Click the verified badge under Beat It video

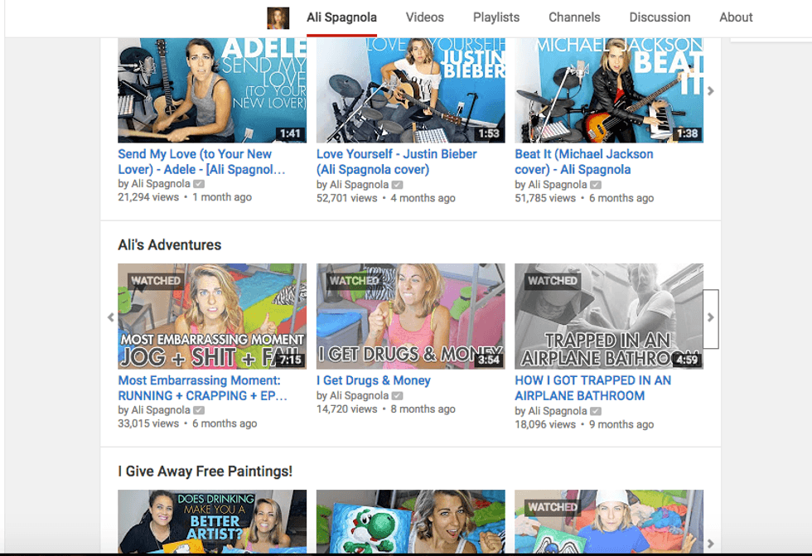pyautogui.click(x=596, y=185)
